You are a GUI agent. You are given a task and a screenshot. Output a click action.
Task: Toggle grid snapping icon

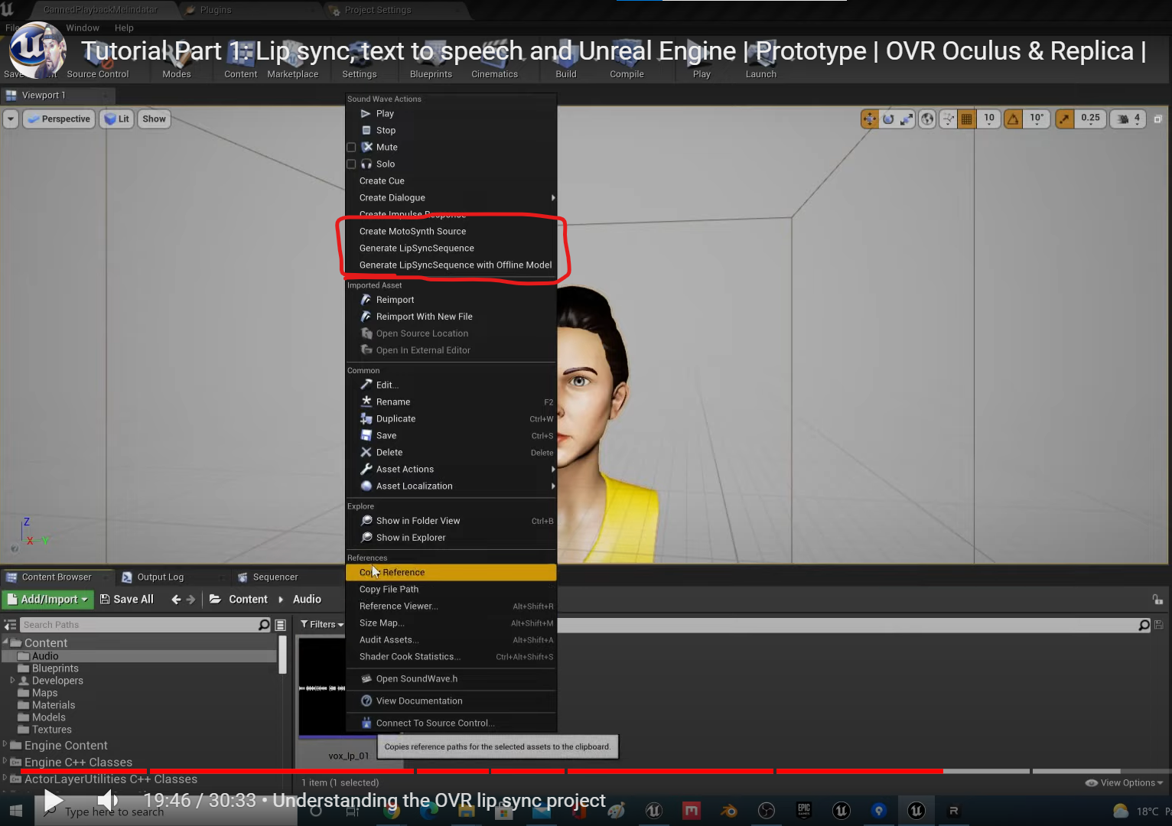click(967, 119)
